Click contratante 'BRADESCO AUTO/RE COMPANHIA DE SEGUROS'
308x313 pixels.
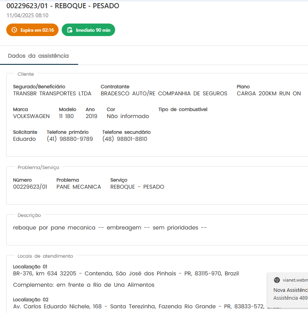click(x=164, y=93)
